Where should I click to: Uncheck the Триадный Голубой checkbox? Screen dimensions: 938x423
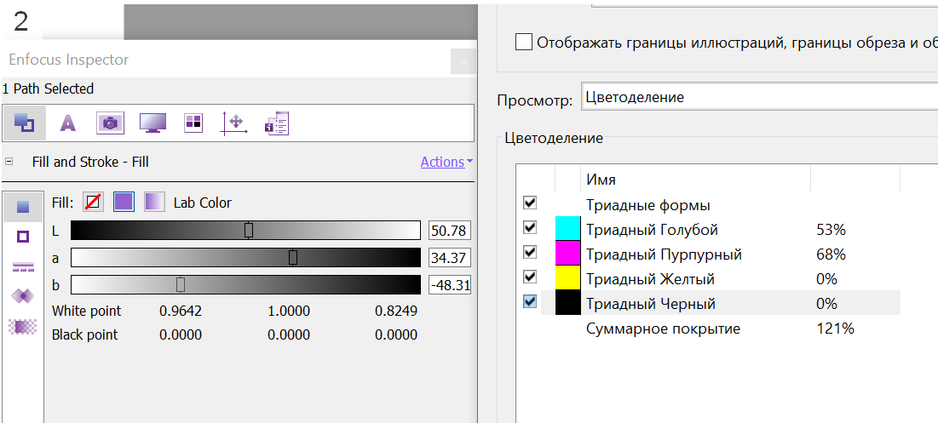[530, 228]
